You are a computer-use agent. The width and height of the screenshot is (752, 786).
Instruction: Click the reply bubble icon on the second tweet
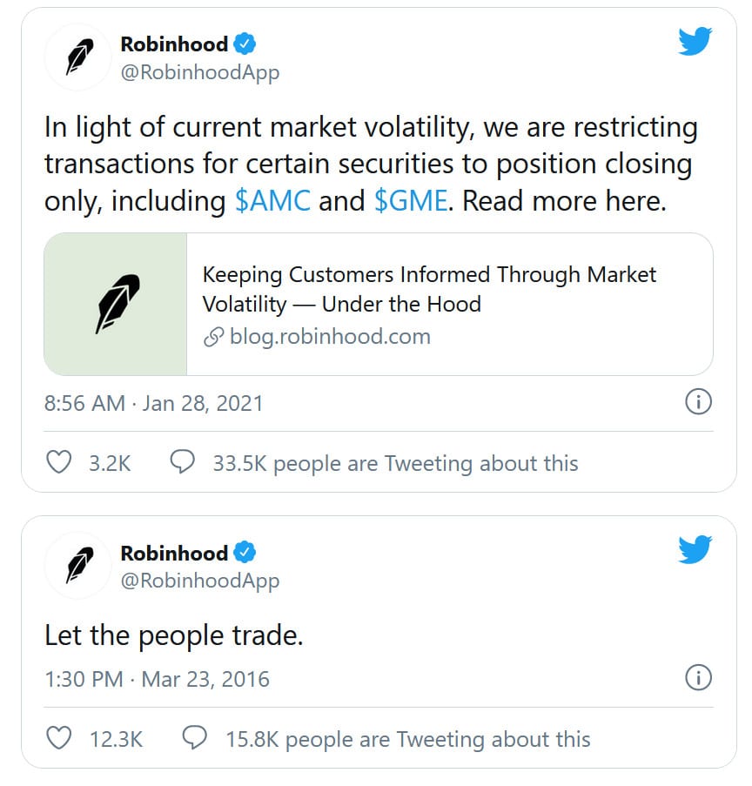[194, 739]
